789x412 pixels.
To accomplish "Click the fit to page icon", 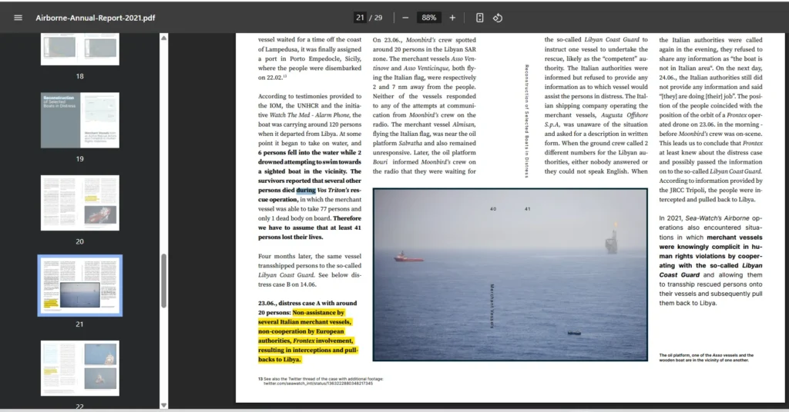I will 479,18.
